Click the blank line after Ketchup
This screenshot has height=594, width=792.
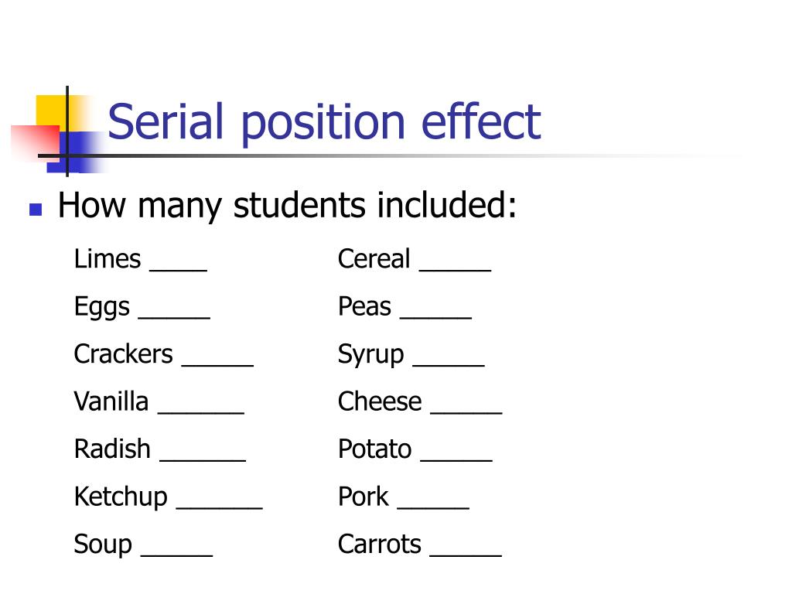click(x=220, y=507)
